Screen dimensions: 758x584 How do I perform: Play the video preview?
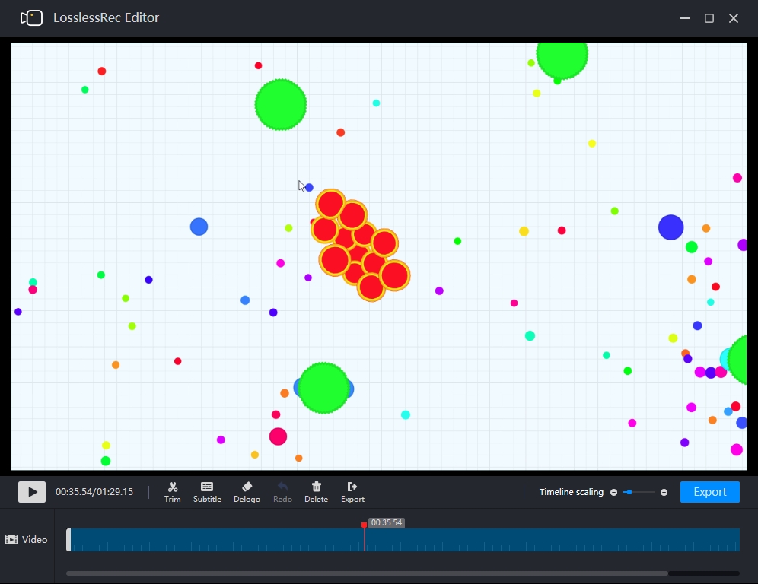pos(32,492)
